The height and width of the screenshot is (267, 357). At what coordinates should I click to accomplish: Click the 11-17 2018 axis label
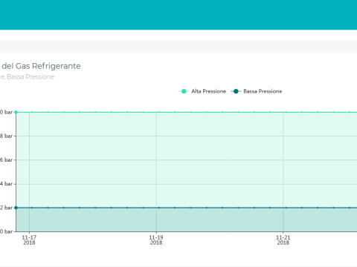pos(29,240)
